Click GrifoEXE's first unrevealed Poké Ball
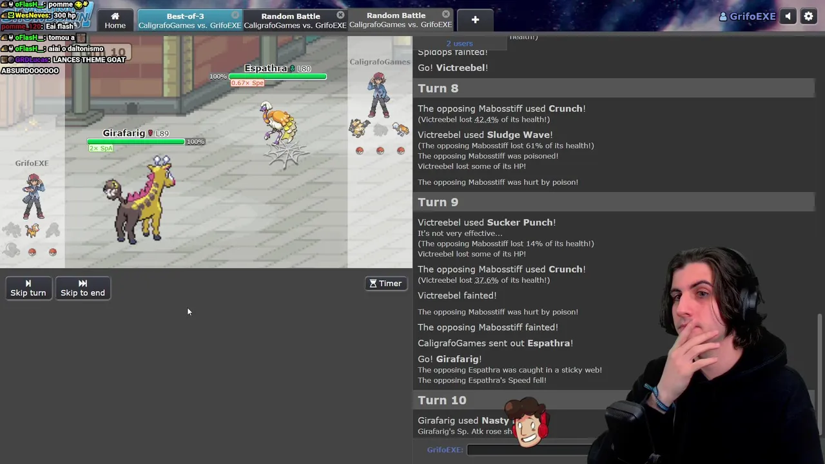The height and width of the screenshot is (464, 825). pos(32,253)
